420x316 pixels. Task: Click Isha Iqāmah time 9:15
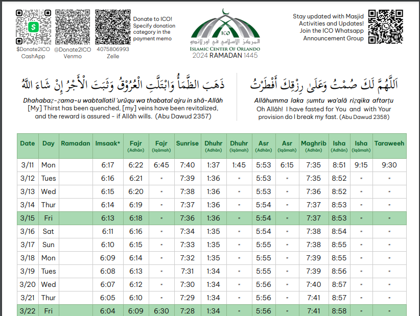361,165
